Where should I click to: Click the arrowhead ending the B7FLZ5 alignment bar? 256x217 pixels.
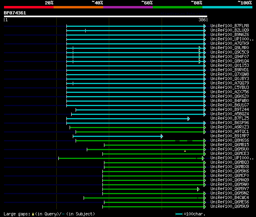(189, 119)
